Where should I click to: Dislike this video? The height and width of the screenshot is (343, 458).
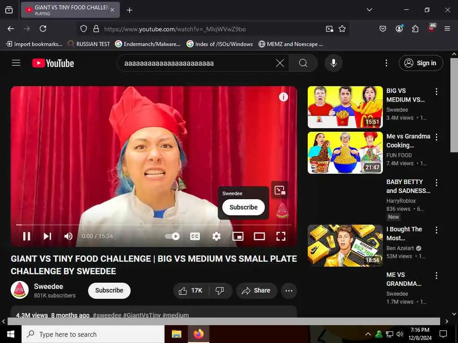[x=220, y=290]
